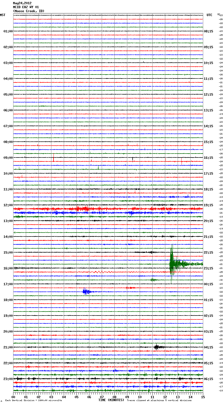The height and width of the screenshot is (404, 224).
Task: Select the 15:00 MST time label
Action: coord(8,253)
